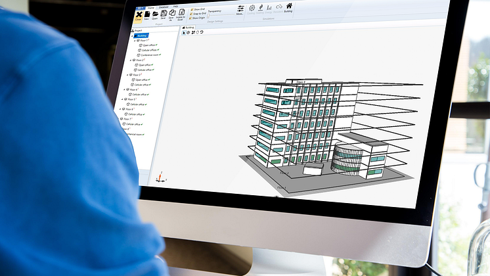
Task: Select Open office under Floor 3
Action: (x=142, y=80)
